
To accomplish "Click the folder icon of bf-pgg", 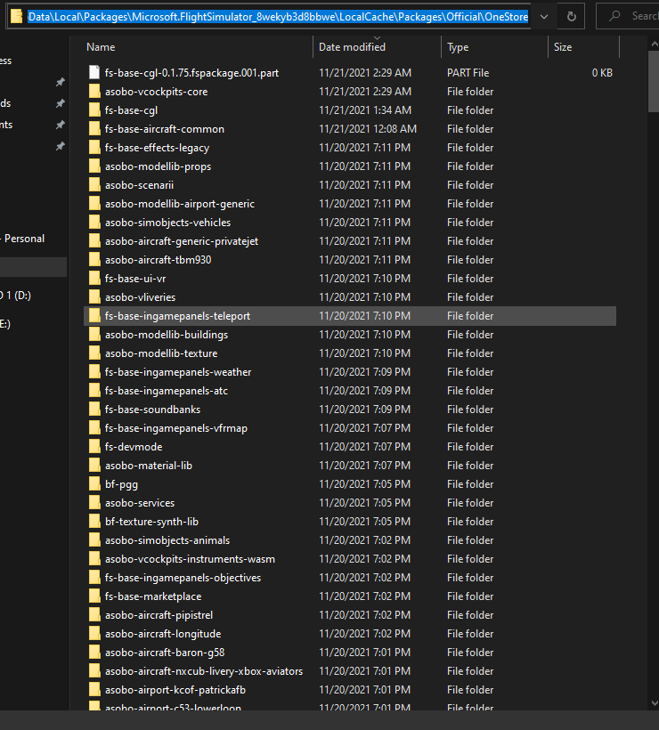I will point(95,484).
